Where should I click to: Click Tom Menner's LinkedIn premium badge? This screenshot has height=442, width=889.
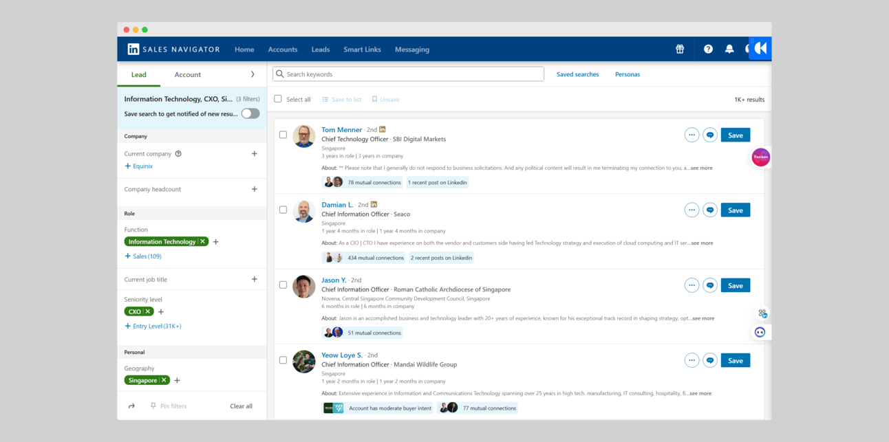pos(383,129)
